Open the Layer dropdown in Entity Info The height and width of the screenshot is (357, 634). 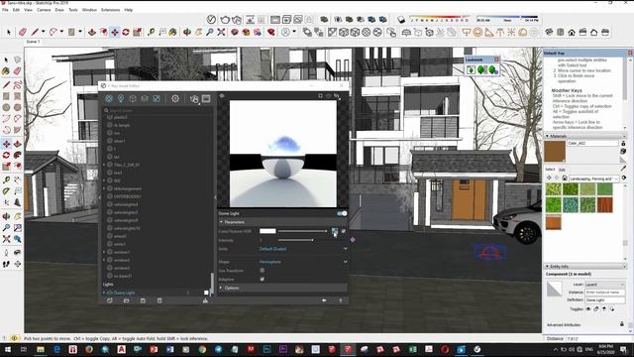605,285
